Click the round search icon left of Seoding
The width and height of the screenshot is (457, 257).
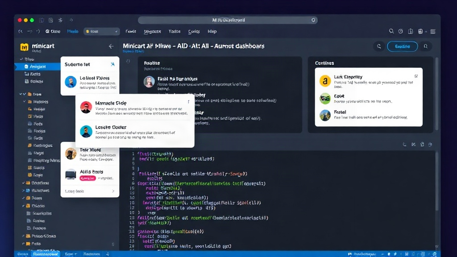coord(379,46)
